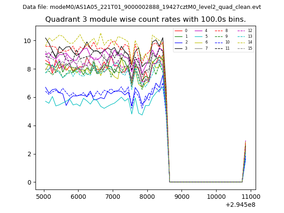Click the green dashed legend swatch for module 9
The image size is (284, 213).
pos(219,36)
